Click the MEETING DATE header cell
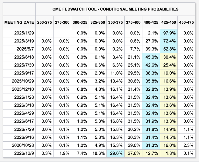199x162 pixels. point(19,22)
